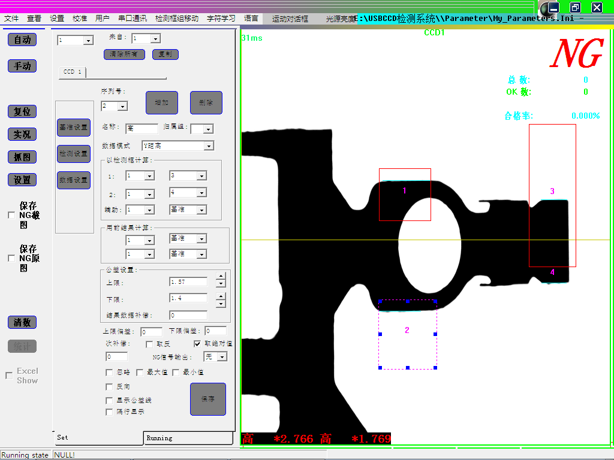Uncheck the 取绝对值 absolute value checkbox
This screenshot has height=460, width=614.
pyautogui.click(x=198, y=344)
